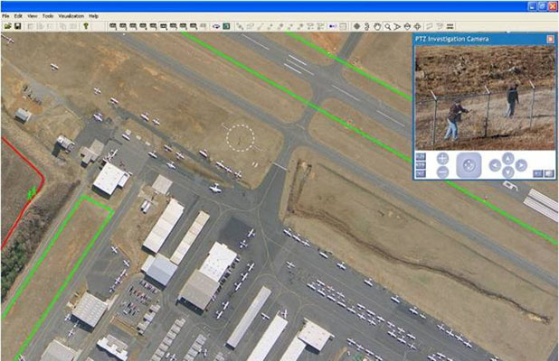
Task: Click the four-way move cross icon
Action: tap(418, 26)
